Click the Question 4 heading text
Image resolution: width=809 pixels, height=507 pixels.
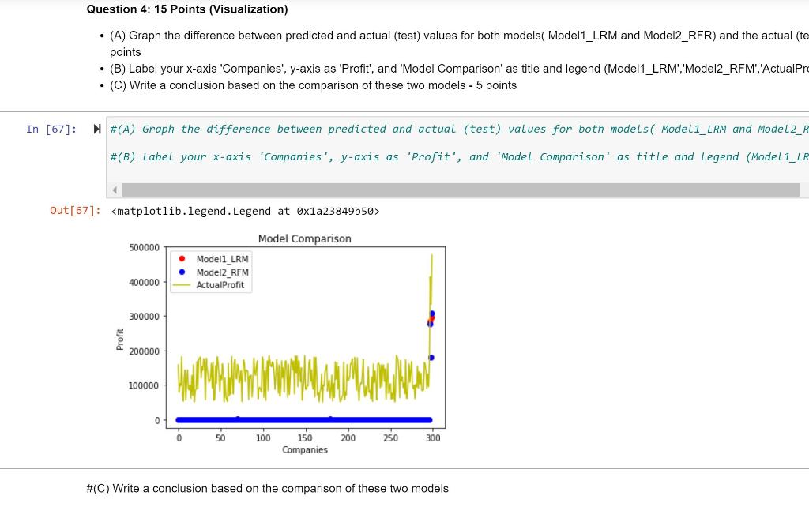pos(186,9)
